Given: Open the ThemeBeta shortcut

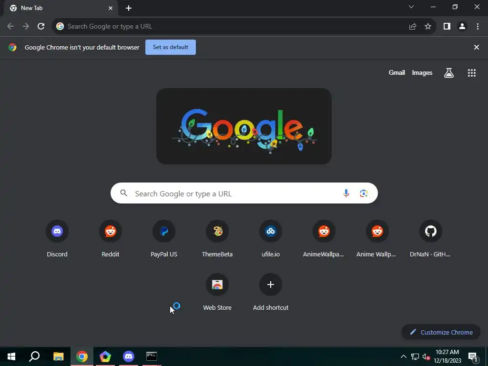Looking at the screenshot, I should [x=217, y=239].
